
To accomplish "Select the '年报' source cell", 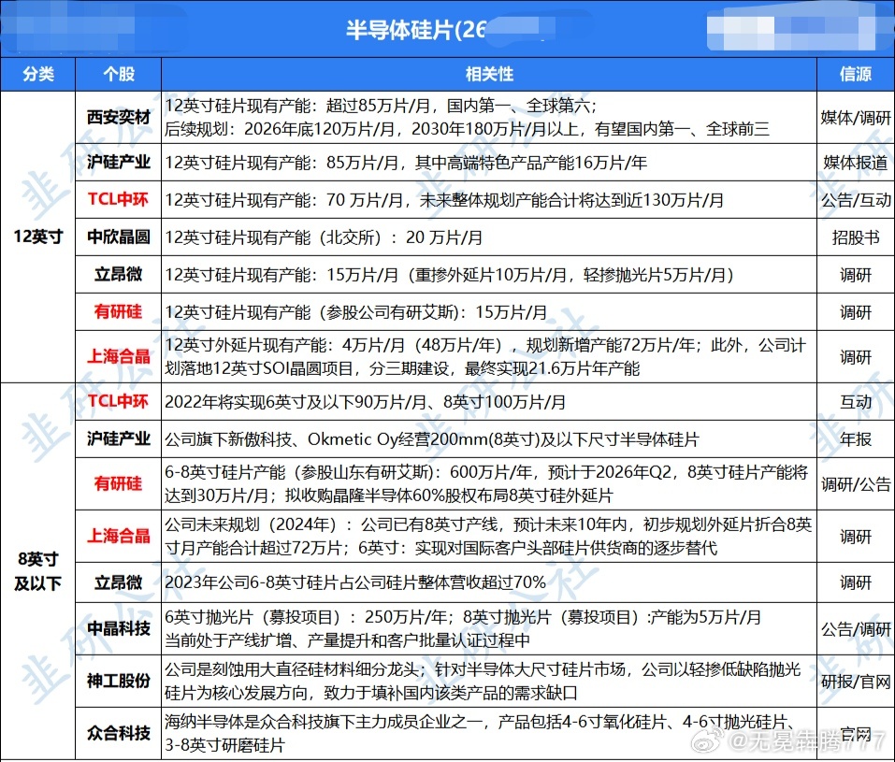I will 855,439.
